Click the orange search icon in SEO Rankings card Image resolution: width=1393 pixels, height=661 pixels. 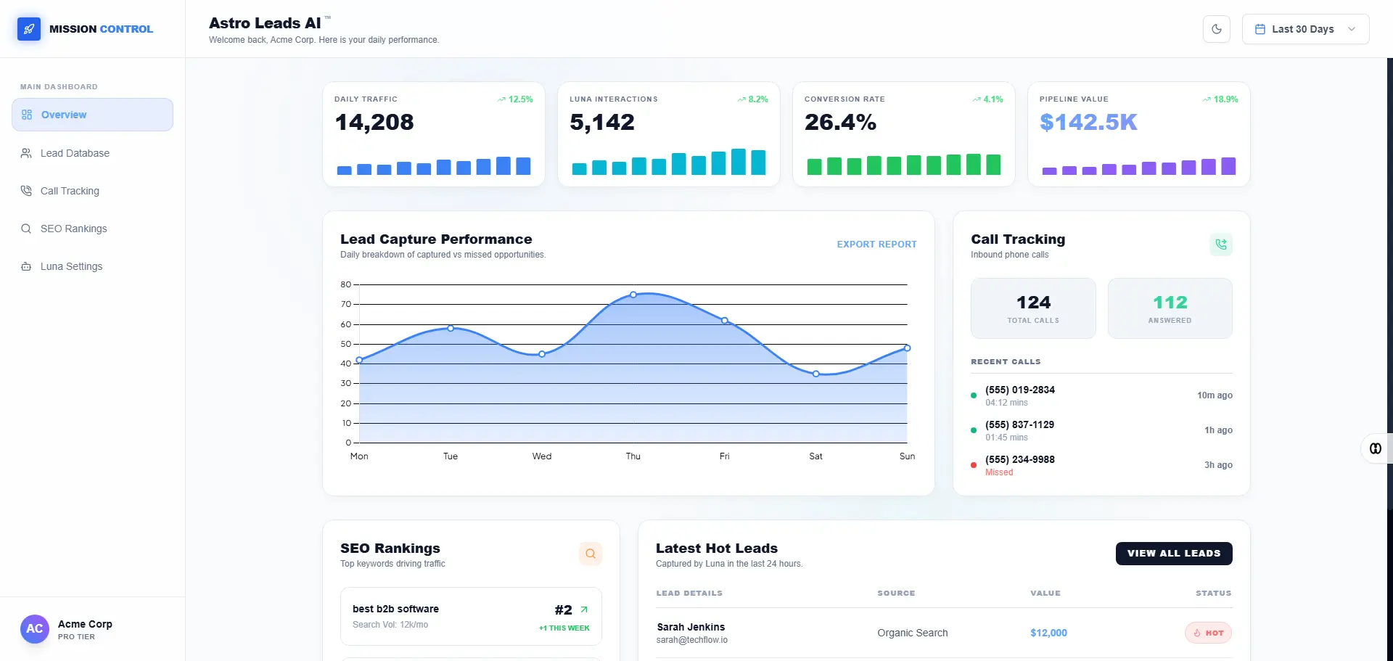pyautogui.click(x=591, y=554)
